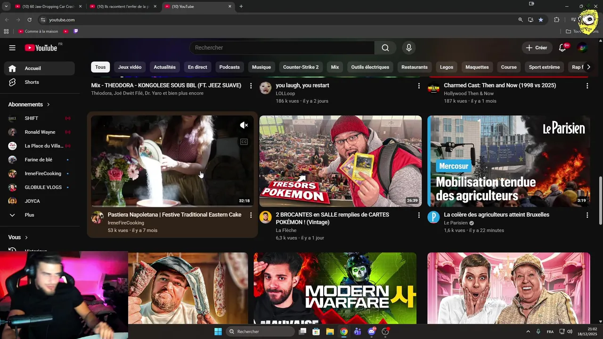The image size is (603, 339).
Task: Reload the page with the browser refresh button
Action: 29,20
